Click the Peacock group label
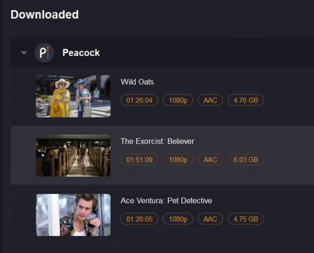Viewport: 314px width, 253px height. (81, 53)
